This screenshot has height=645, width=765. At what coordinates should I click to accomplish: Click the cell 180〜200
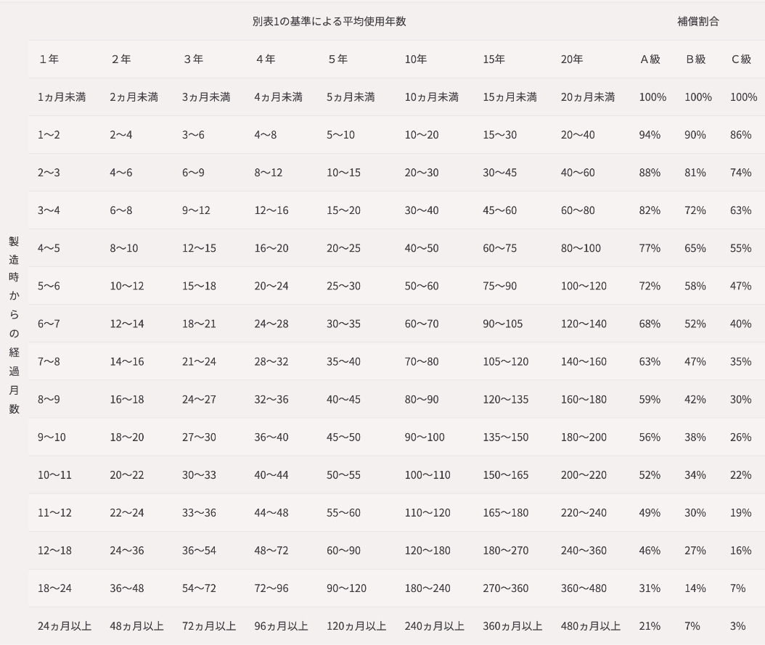coord(584,437)
